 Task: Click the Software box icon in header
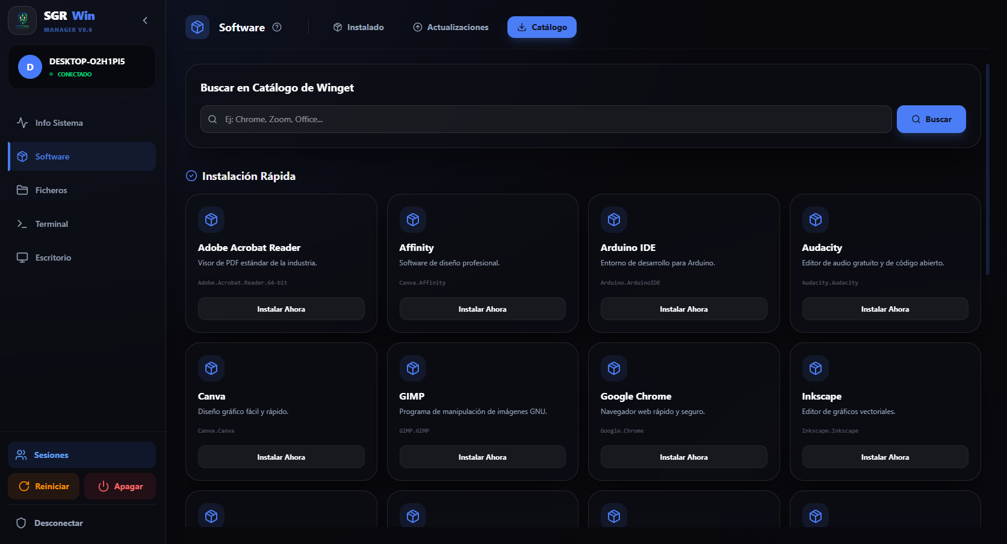click(197, 27)
